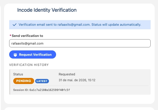
Task: Click the Status column label
Action: point(18,74)
